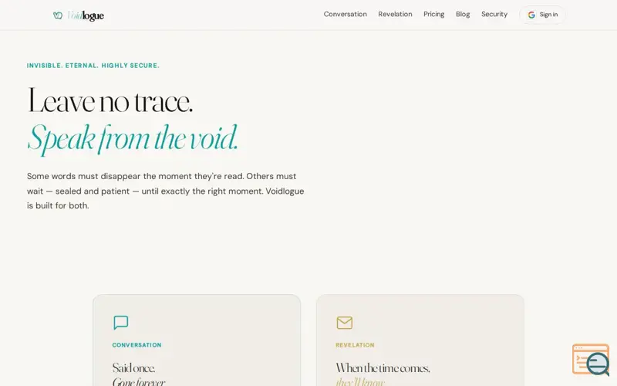Select the CONVERSATION card label
The height and width of the screenshot is (386, 617).
(x=137, y=345)
